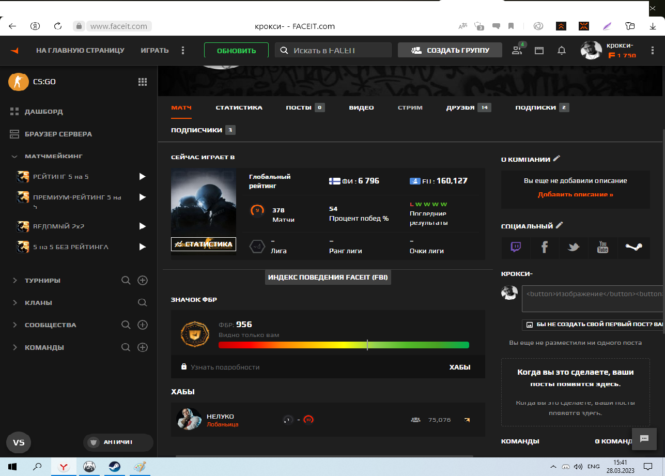The height and width of the screenshot is (476, 665).
Task: Switch to the ВИДЕО tab
Action: 361,108
